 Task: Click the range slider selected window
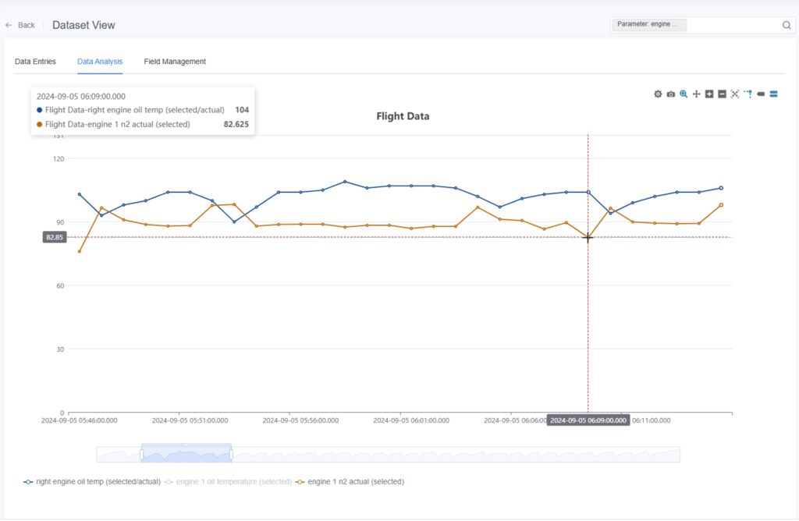[186, 454]
